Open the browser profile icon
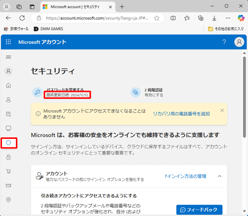The width and height of the screenshot is (248, 216). tap(6, 7)
